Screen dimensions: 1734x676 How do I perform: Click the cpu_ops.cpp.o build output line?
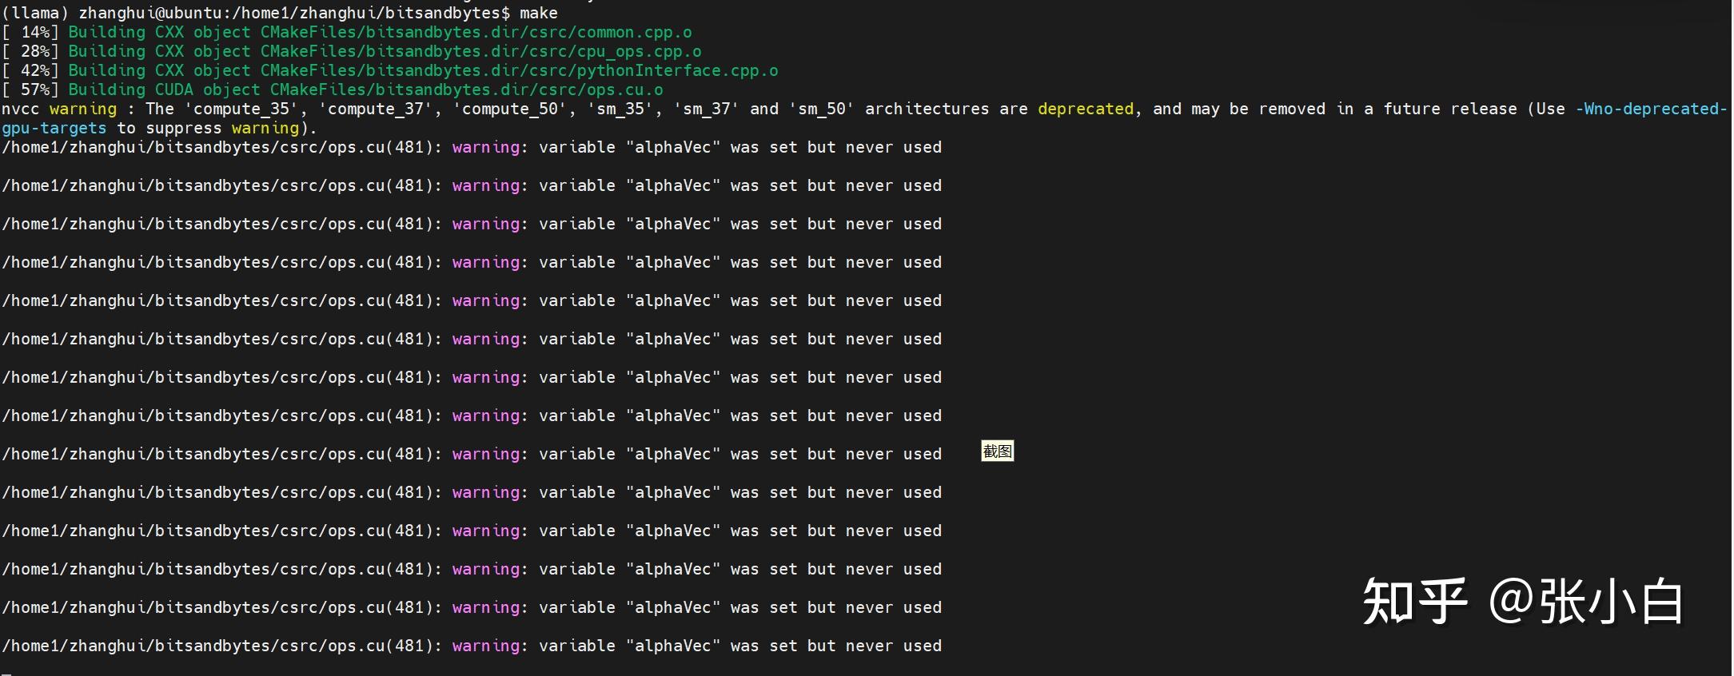pos(385,51)
